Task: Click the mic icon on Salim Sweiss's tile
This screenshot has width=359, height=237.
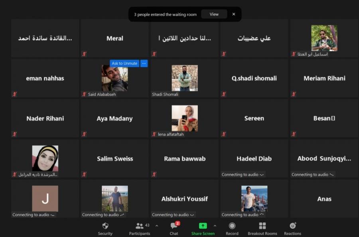Action: pos(84,174)
